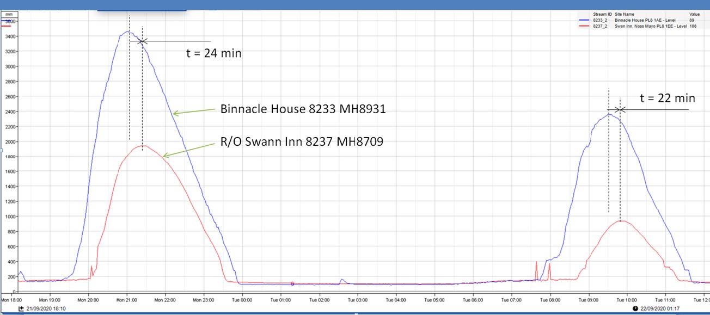
Task: Click the t = 24 min annotation
Action: (x=212, y=53)
